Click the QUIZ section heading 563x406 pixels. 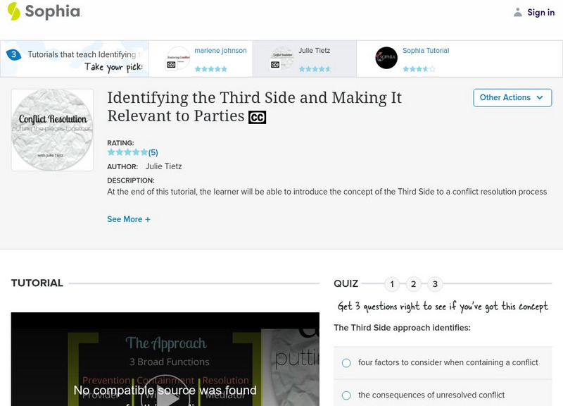point(346,284)
